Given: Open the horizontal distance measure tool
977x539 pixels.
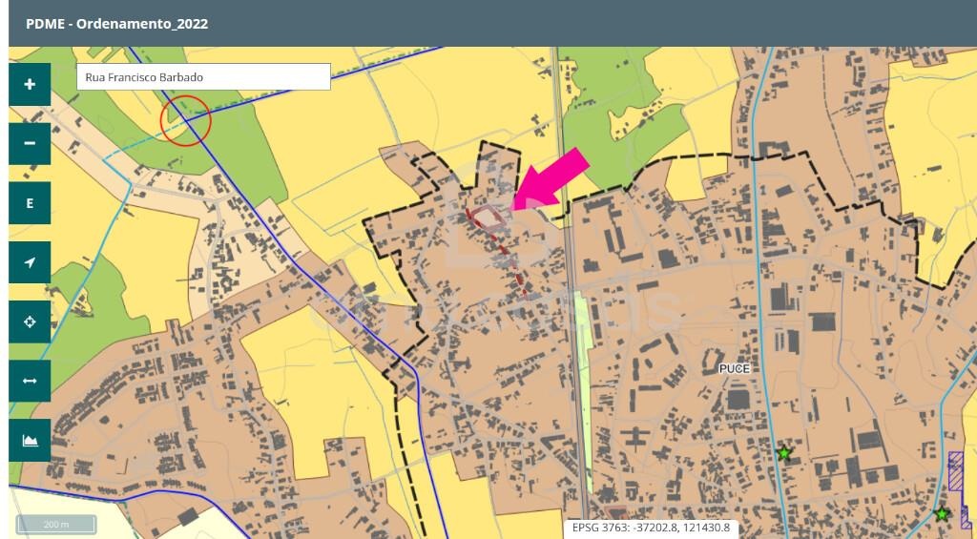Looking at the screenshot, I should pos(30,381).
